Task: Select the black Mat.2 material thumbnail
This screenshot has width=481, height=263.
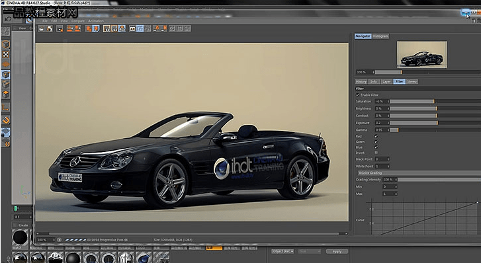Action: [x=20, y=237]
